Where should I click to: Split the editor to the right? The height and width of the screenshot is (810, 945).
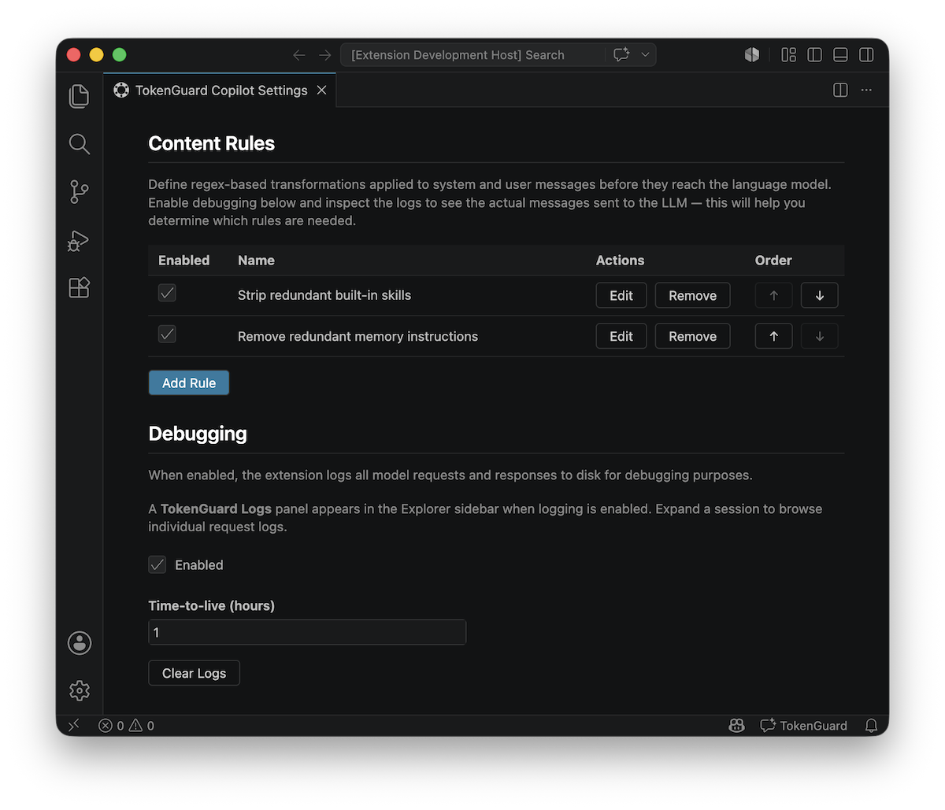pos(840,90)
